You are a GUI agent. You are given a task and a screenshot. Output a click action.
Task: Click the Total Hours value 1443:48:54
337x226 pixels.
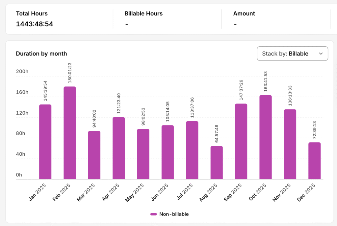pos(35,24)
